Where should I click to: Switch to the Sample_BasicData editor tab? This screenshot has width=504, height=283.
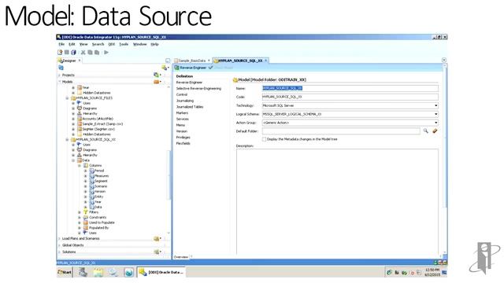pos(192,61)
